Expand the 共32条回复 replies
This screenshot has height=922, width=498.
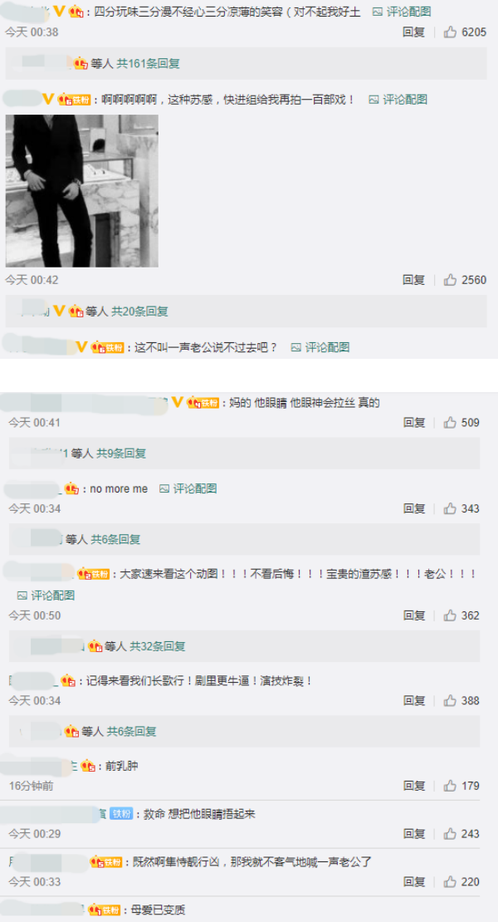pos(158,646)
